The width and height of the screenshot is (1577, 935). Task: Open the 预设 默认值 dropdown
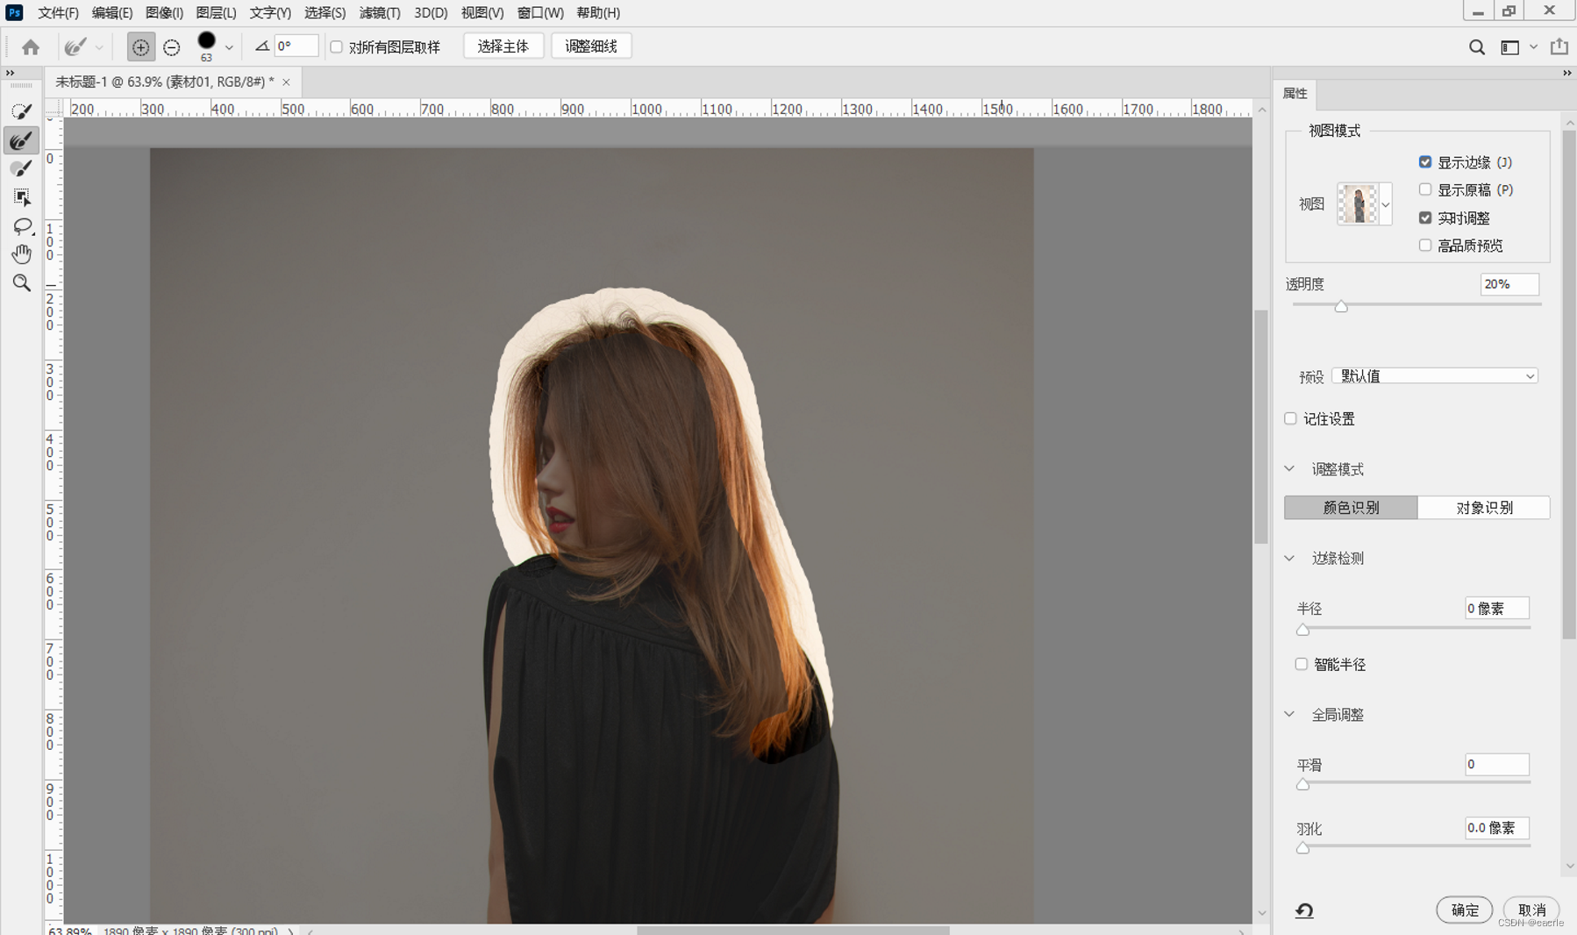(1435, 376)
